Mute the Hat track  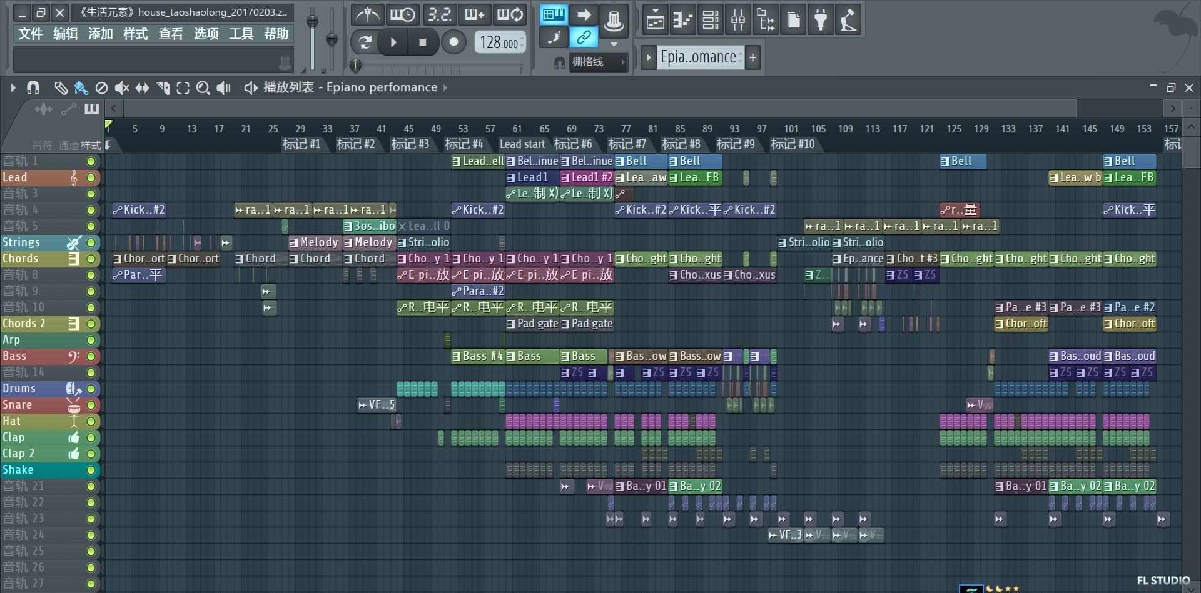pos(91,421)
